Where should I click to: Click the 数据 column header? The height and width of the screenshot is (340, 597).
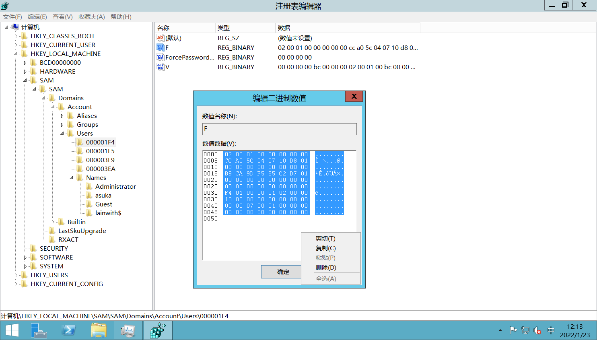pyautogui.click(x=348, y=28)
